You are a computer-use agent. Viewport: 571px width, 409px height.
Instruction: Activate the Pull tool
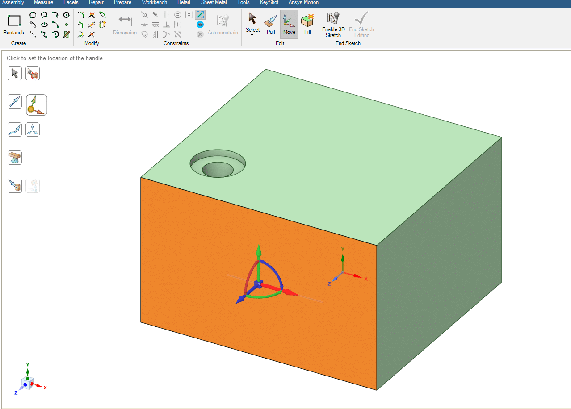(x=271, y=25)
